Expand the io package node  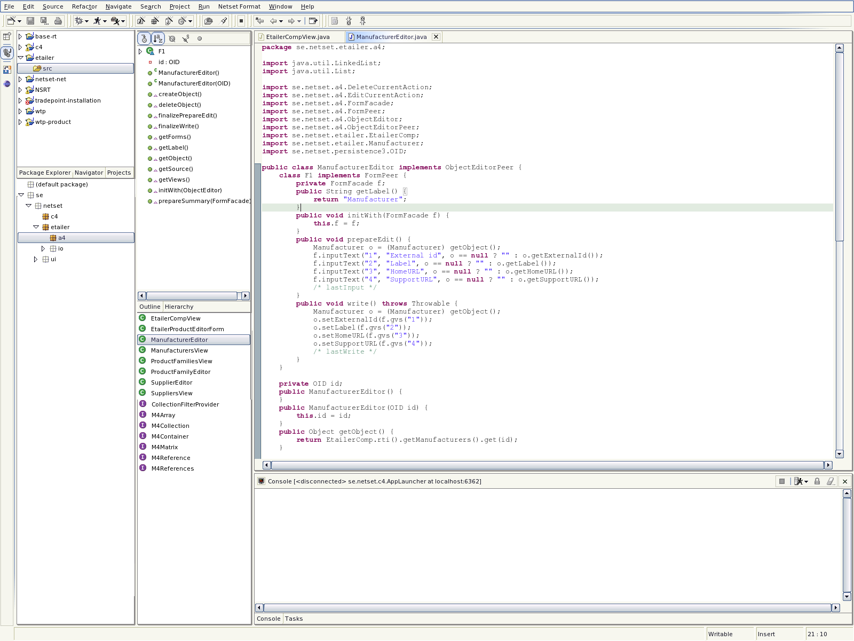[43, 248]
